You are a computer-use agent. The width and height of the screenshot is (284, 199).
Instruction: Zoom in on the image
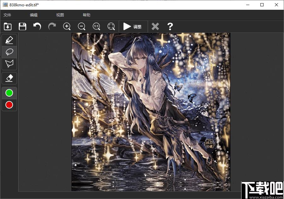(67, 27)
